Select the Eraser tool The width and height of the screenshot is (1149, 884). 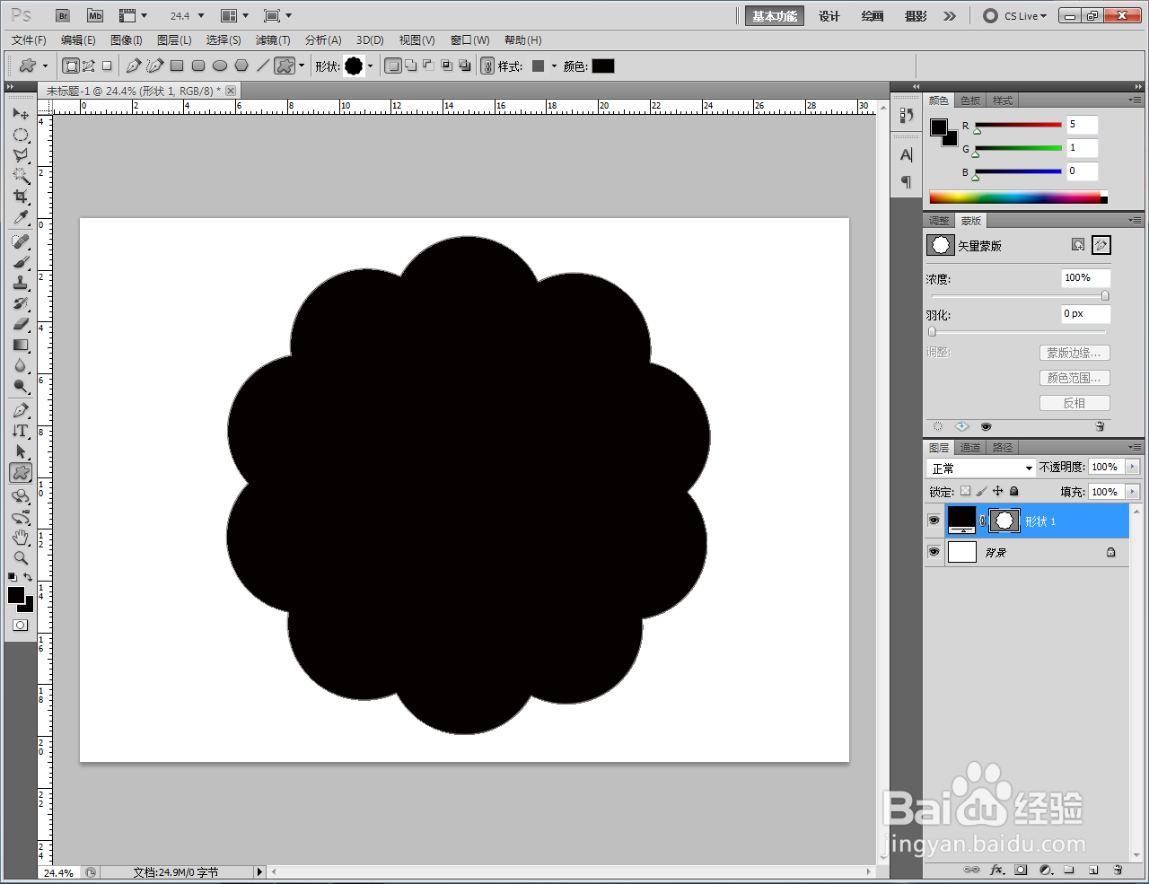21,324
